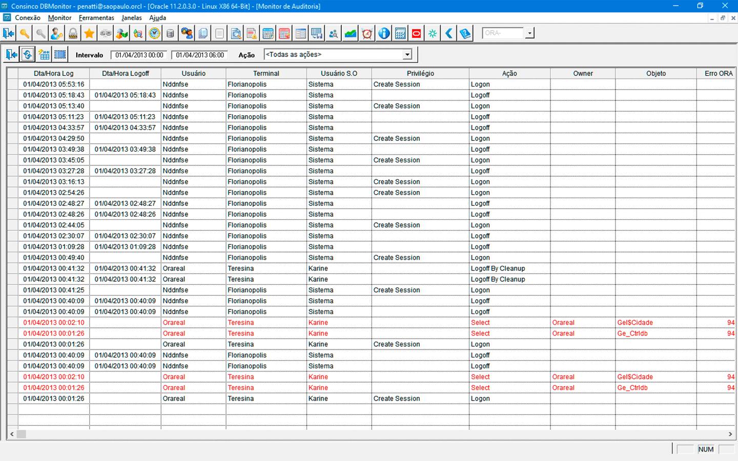Click the green area chart icon
The width and height of the screenshot is (738, 461).
click(x=351, y=33)
